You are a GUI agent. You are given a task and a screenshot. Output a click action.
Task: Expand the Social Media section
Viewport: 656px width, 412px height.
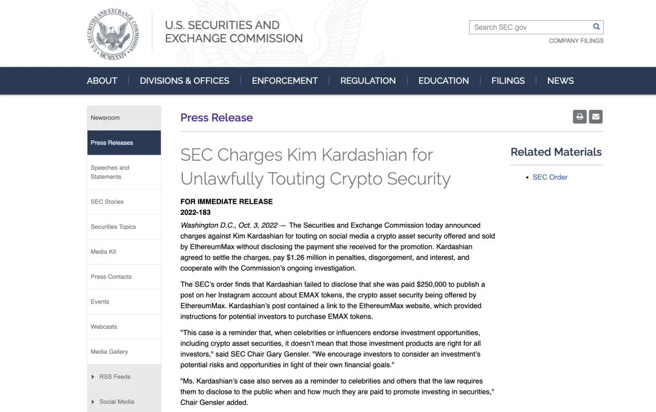click(117, 402)
